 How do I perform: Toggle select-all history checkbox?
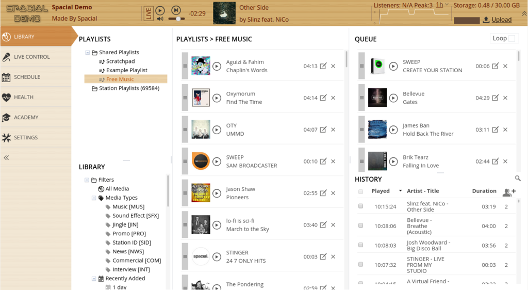coord(360,191)
